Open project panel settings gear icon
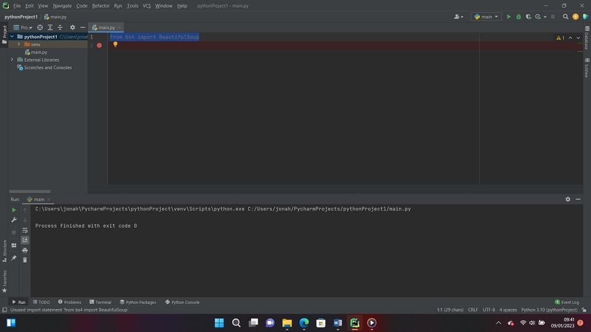 73,27
